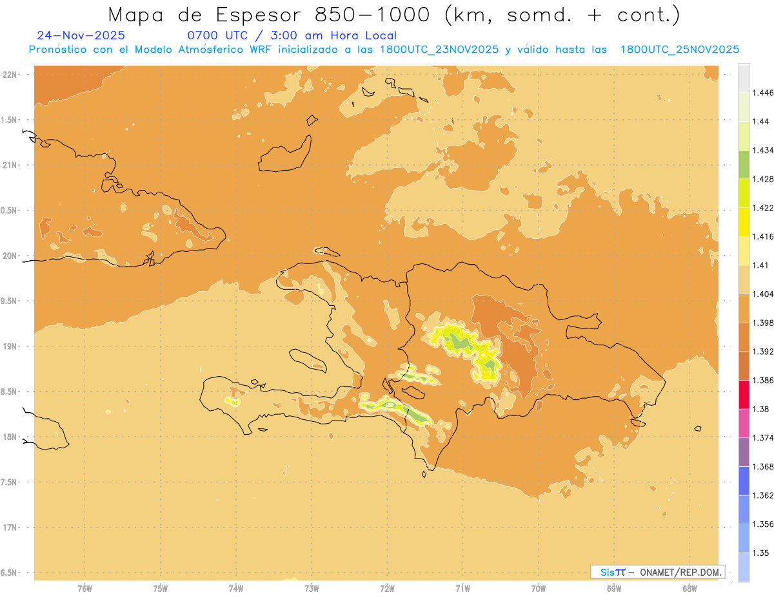The image size is (774, 597).
Task: Click the latitude label '19N'
Action: [11, 346]
